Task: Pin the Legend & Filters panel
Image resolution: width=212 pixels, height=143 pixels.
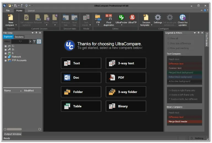Action: (x=198, y=33)
